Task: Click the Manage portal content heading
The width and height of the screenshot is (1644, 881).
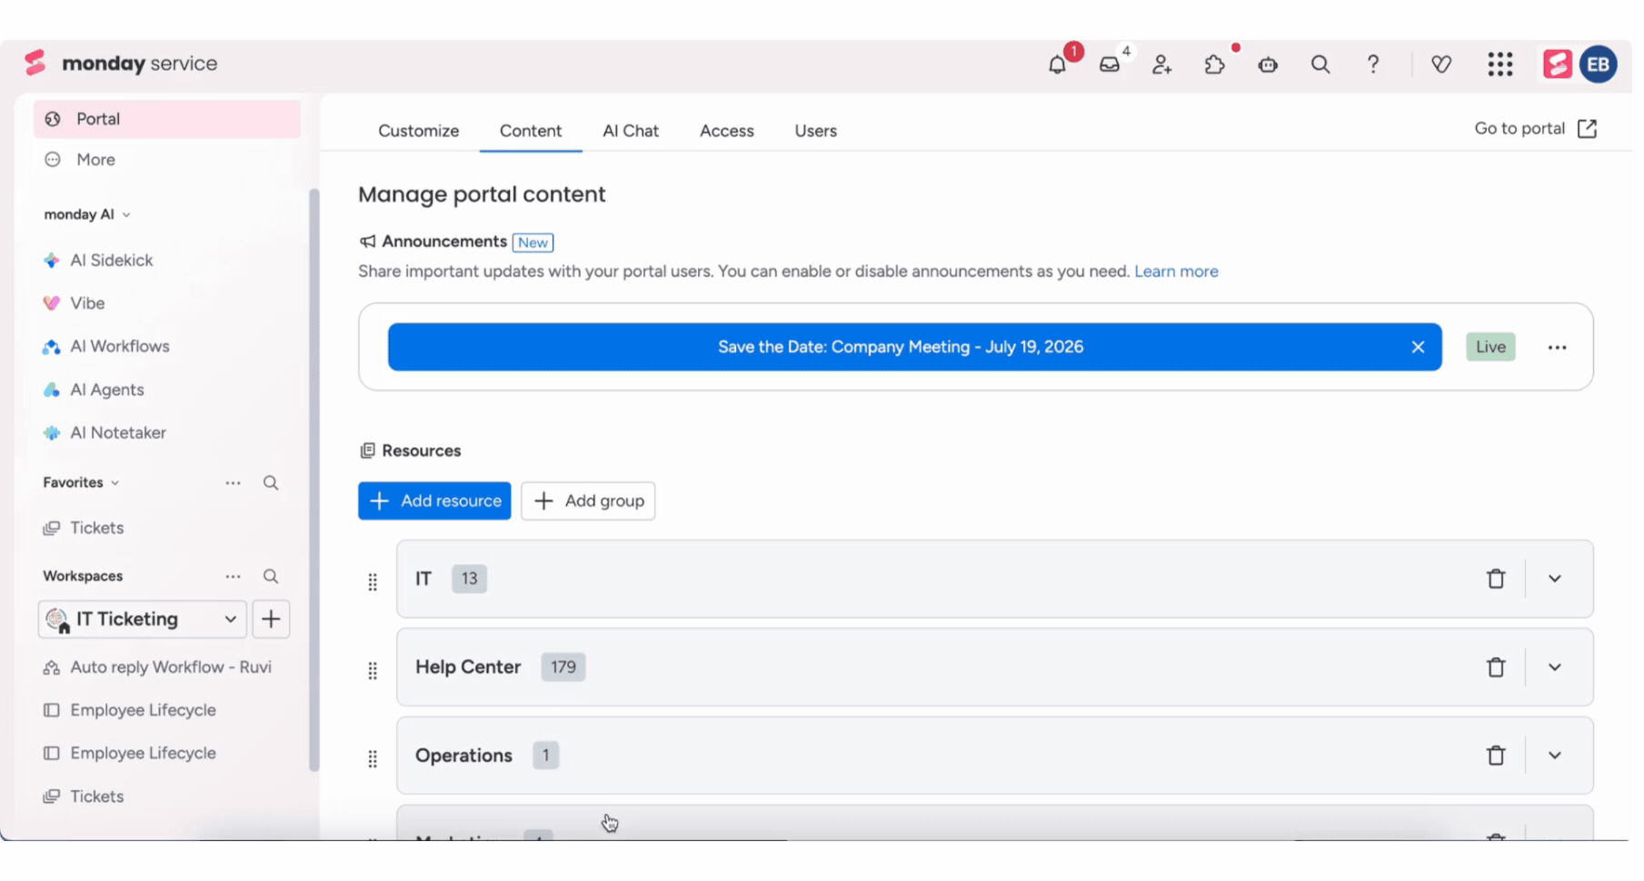Action: click(x=482, y=194)
